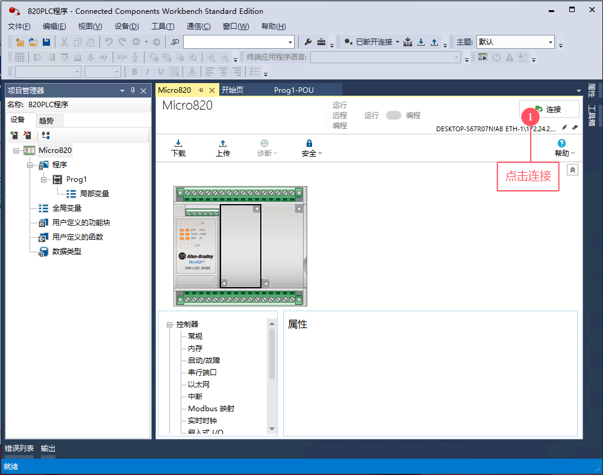Open the 工具(T) menu
This screenshot has height=475, width=603.
[163, 26]
